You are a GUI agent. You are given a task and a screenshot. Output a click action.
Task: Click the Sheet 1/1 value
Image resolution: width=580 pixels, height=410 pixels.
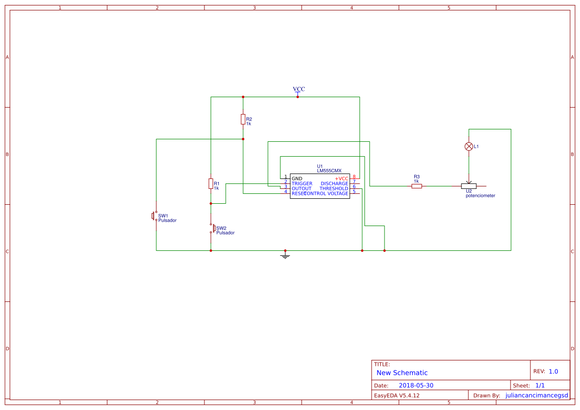540,386
